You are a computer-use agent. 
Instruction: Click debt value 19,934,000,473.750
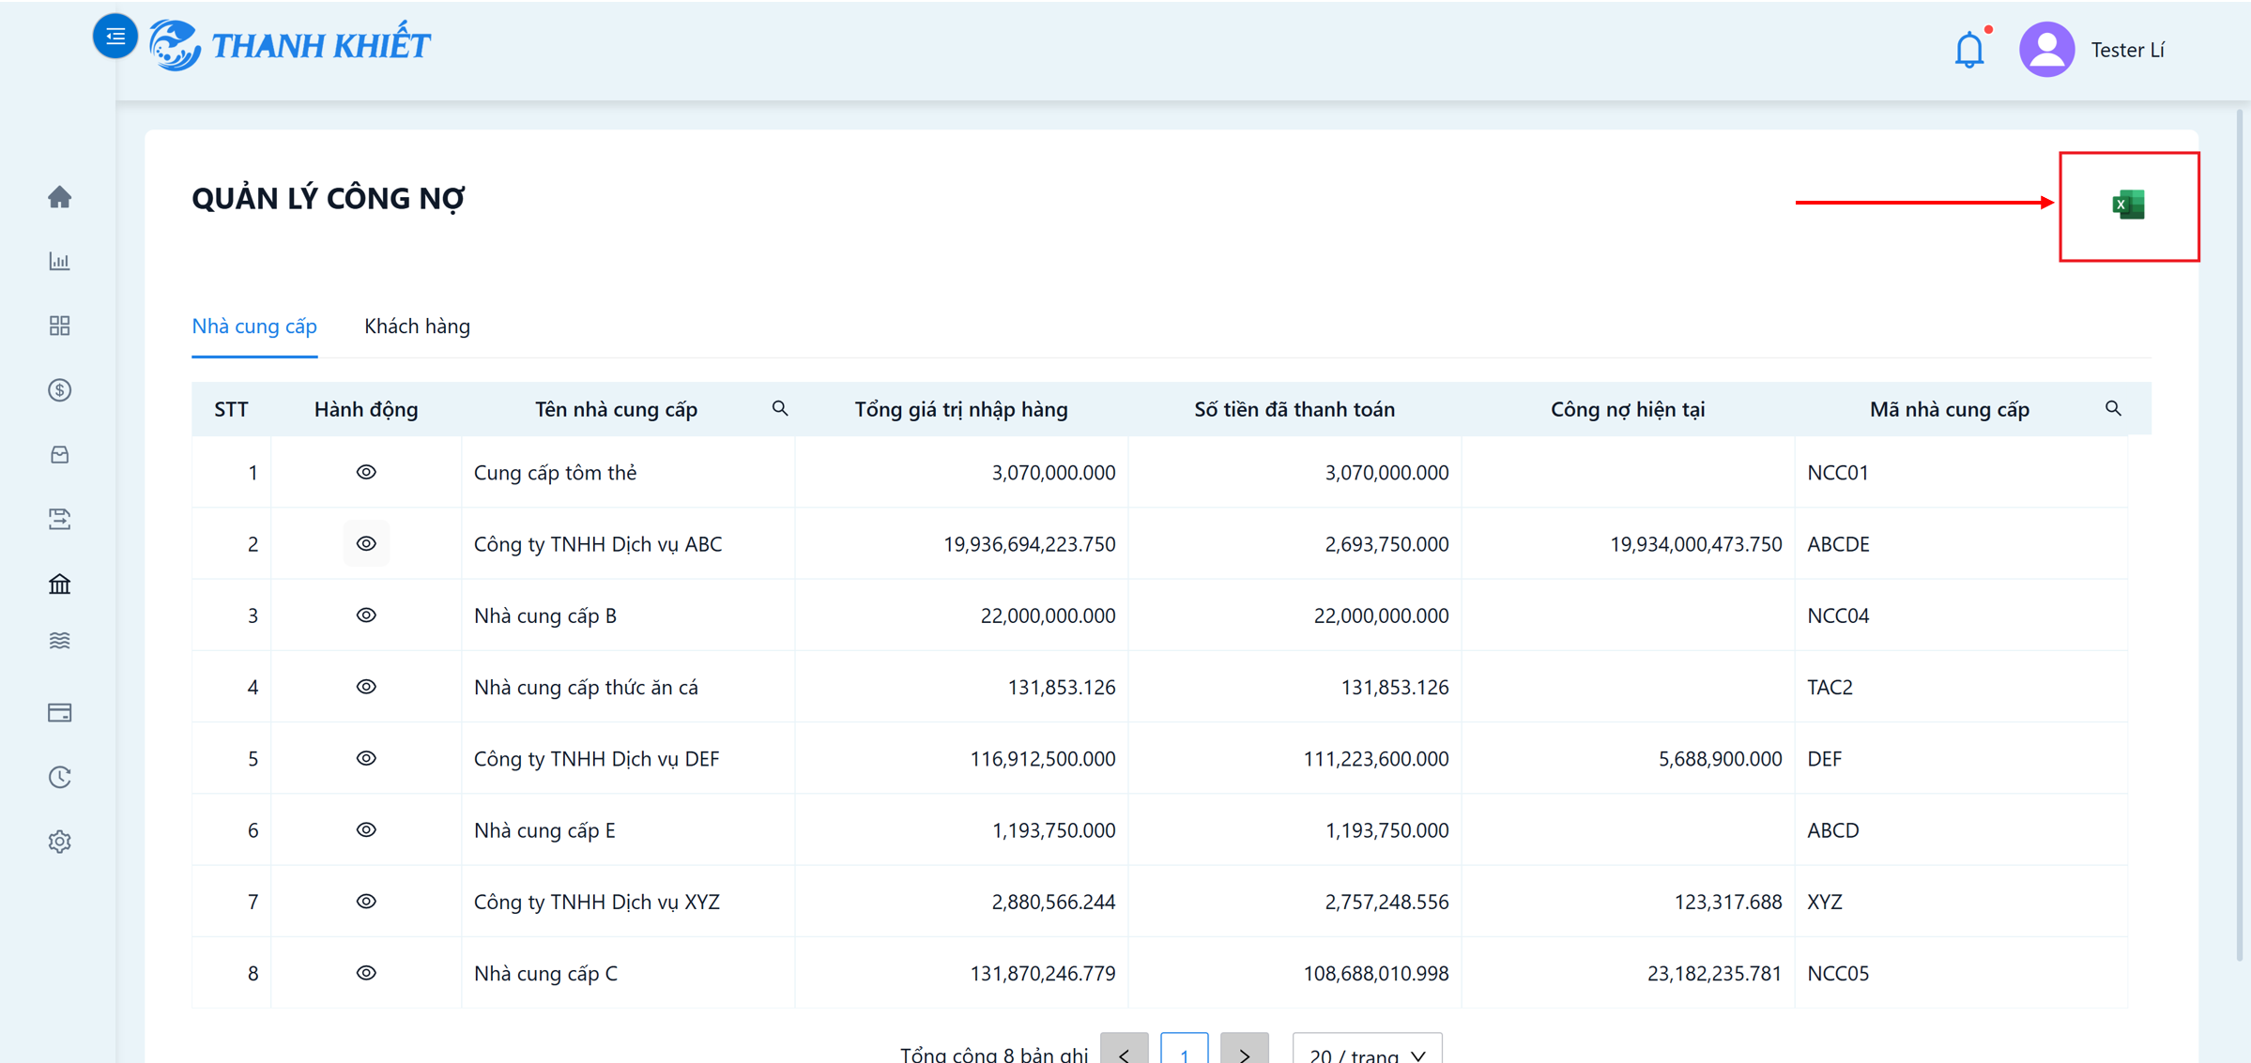(1695, 544)
